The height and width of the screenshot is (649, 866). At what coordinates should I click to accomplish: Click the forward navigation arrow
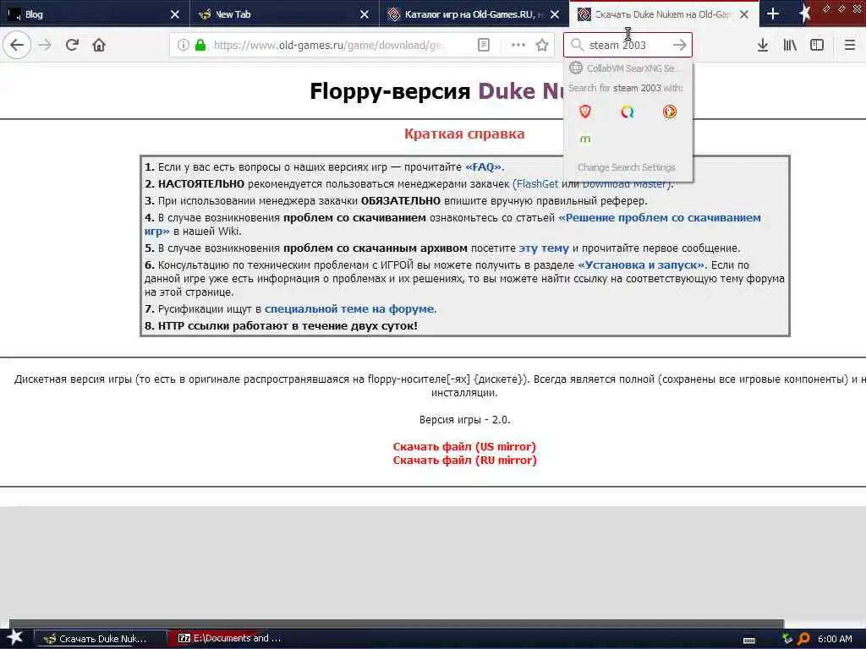[x=45, y=45]
